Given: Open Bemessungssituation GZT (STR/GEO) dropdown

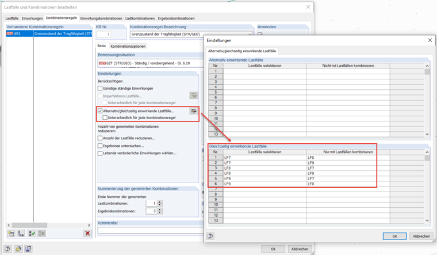Looking at the screenshot, I should pyautogui.click(x=151, y=63).
